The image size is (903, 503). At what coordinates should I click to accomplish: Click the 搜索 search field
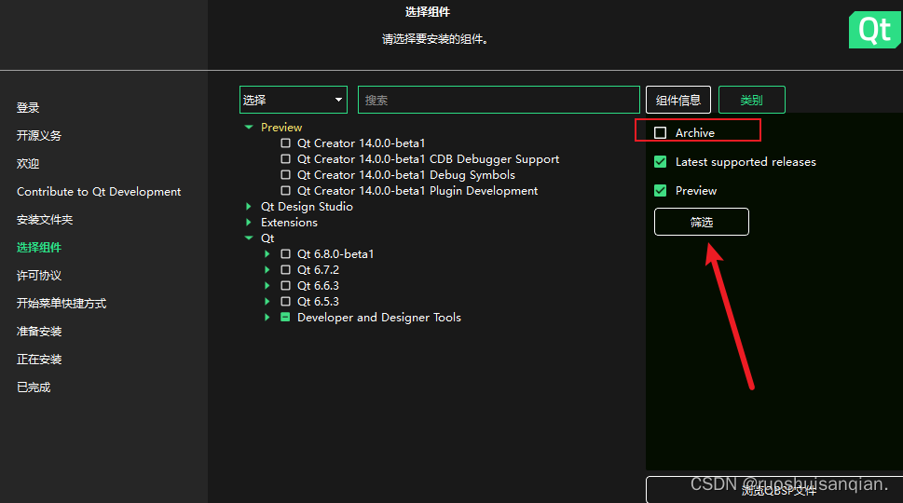[x=499, y=100]
